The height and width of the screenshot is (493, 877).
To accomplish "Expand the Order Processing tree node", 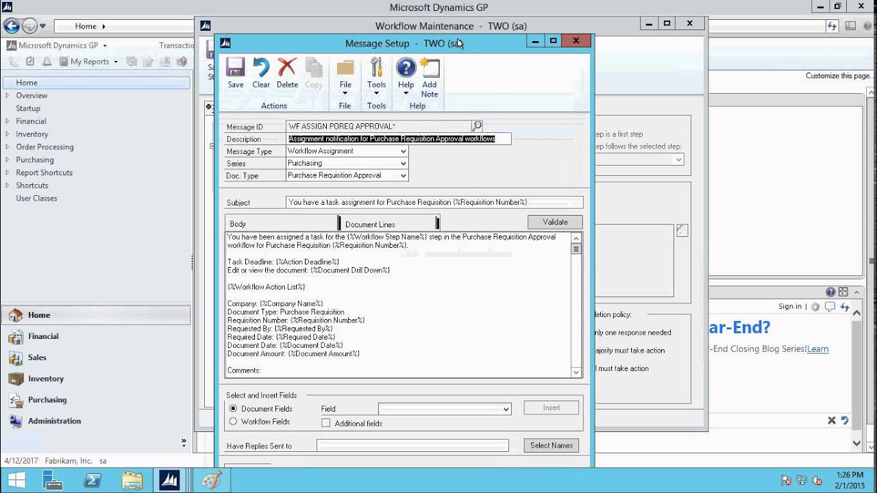I will pyautogui.click(x=8, y=147).
